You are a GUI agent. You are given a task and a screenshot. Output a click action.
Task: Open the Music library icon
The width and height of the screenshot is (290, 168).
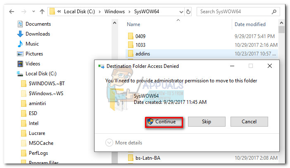[x=20, y=44]
